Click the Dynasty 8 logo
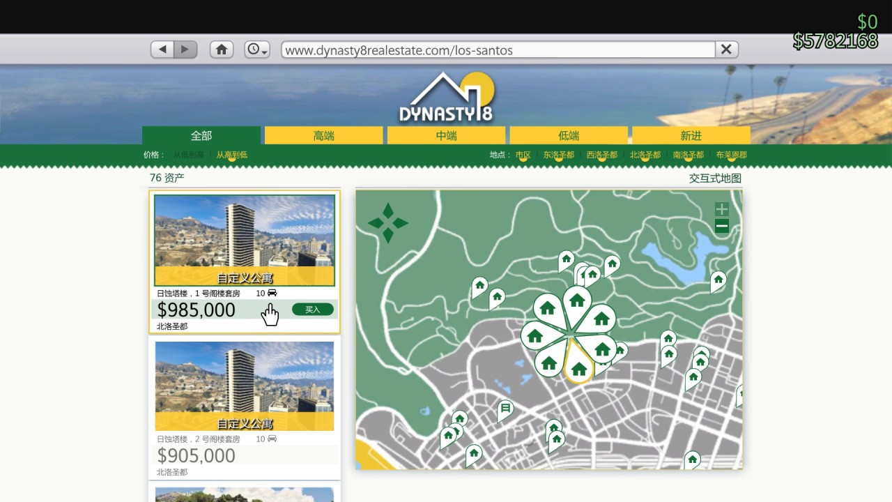The height and width of the screenshot is (502, 892). 447,98
